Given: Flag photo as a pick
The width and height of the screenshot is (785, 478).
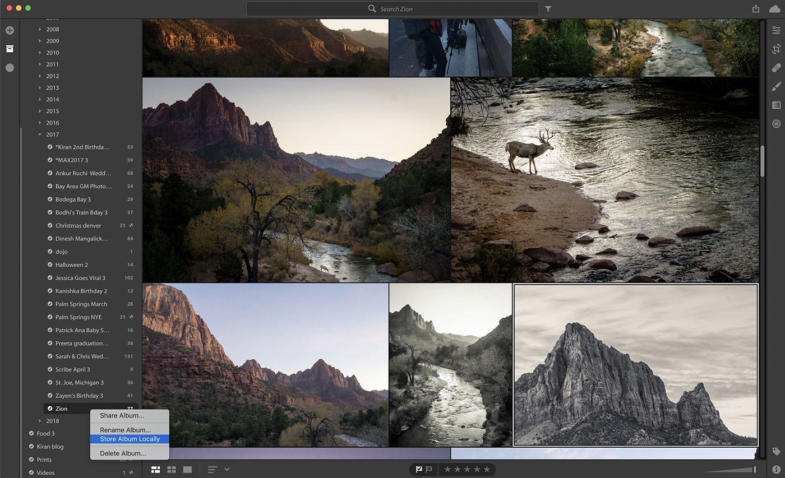Looking at the screenshot, I should tap(419, 469).
